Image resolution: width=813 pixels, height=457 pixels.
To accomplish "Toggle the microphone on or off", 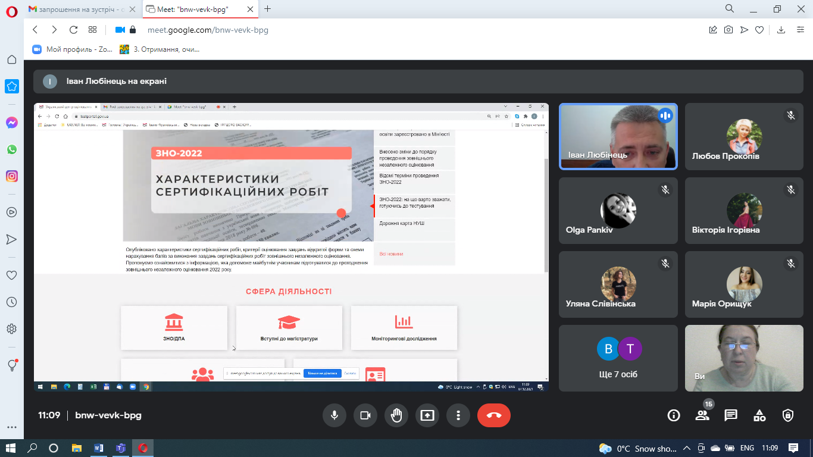I will [x=334, y=415].
